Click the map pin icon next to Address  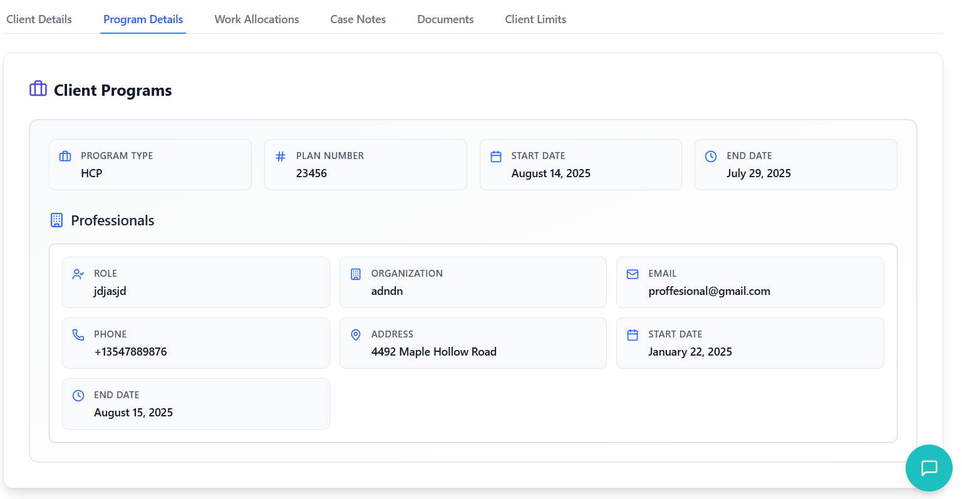[356, 335]
